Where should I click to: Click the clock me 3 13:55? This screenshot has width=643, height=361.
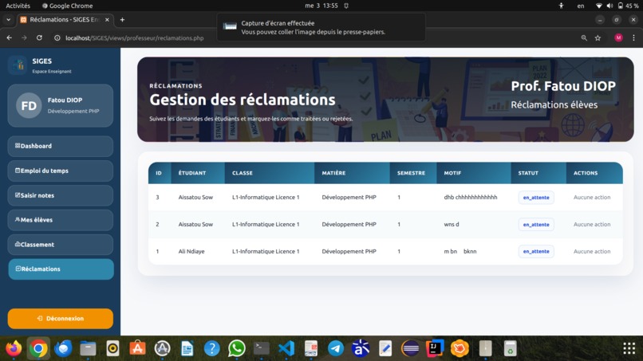[321, 6]
